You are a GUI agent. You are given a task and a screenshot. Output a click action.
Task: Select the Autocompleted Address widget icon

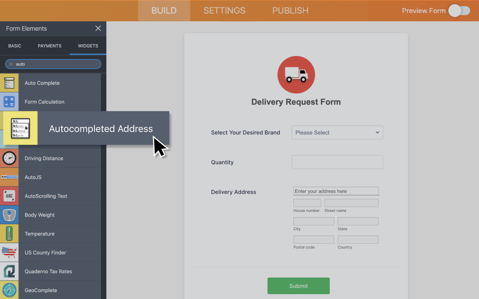click(20, 128)
